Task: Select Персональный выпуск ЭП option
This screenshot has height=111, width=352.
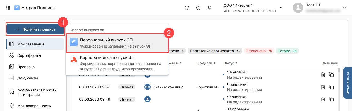Action: click(117, 43)
